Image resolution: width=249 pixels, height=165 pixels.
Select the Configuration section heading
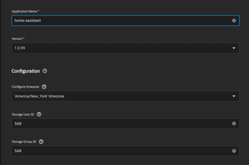(x=26, y=71)
